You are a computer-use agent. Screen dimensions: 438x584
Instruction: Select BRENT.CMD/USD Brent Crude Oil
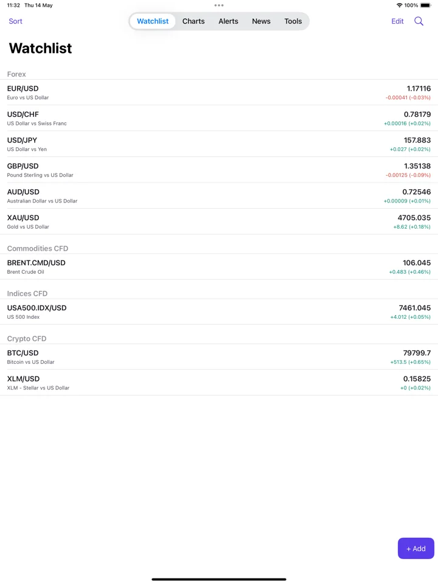(x=219, y=266)
